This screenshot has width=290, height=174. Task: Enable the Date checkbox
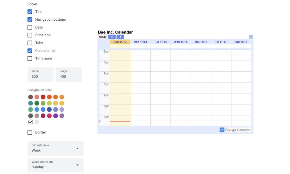(30, 27)
